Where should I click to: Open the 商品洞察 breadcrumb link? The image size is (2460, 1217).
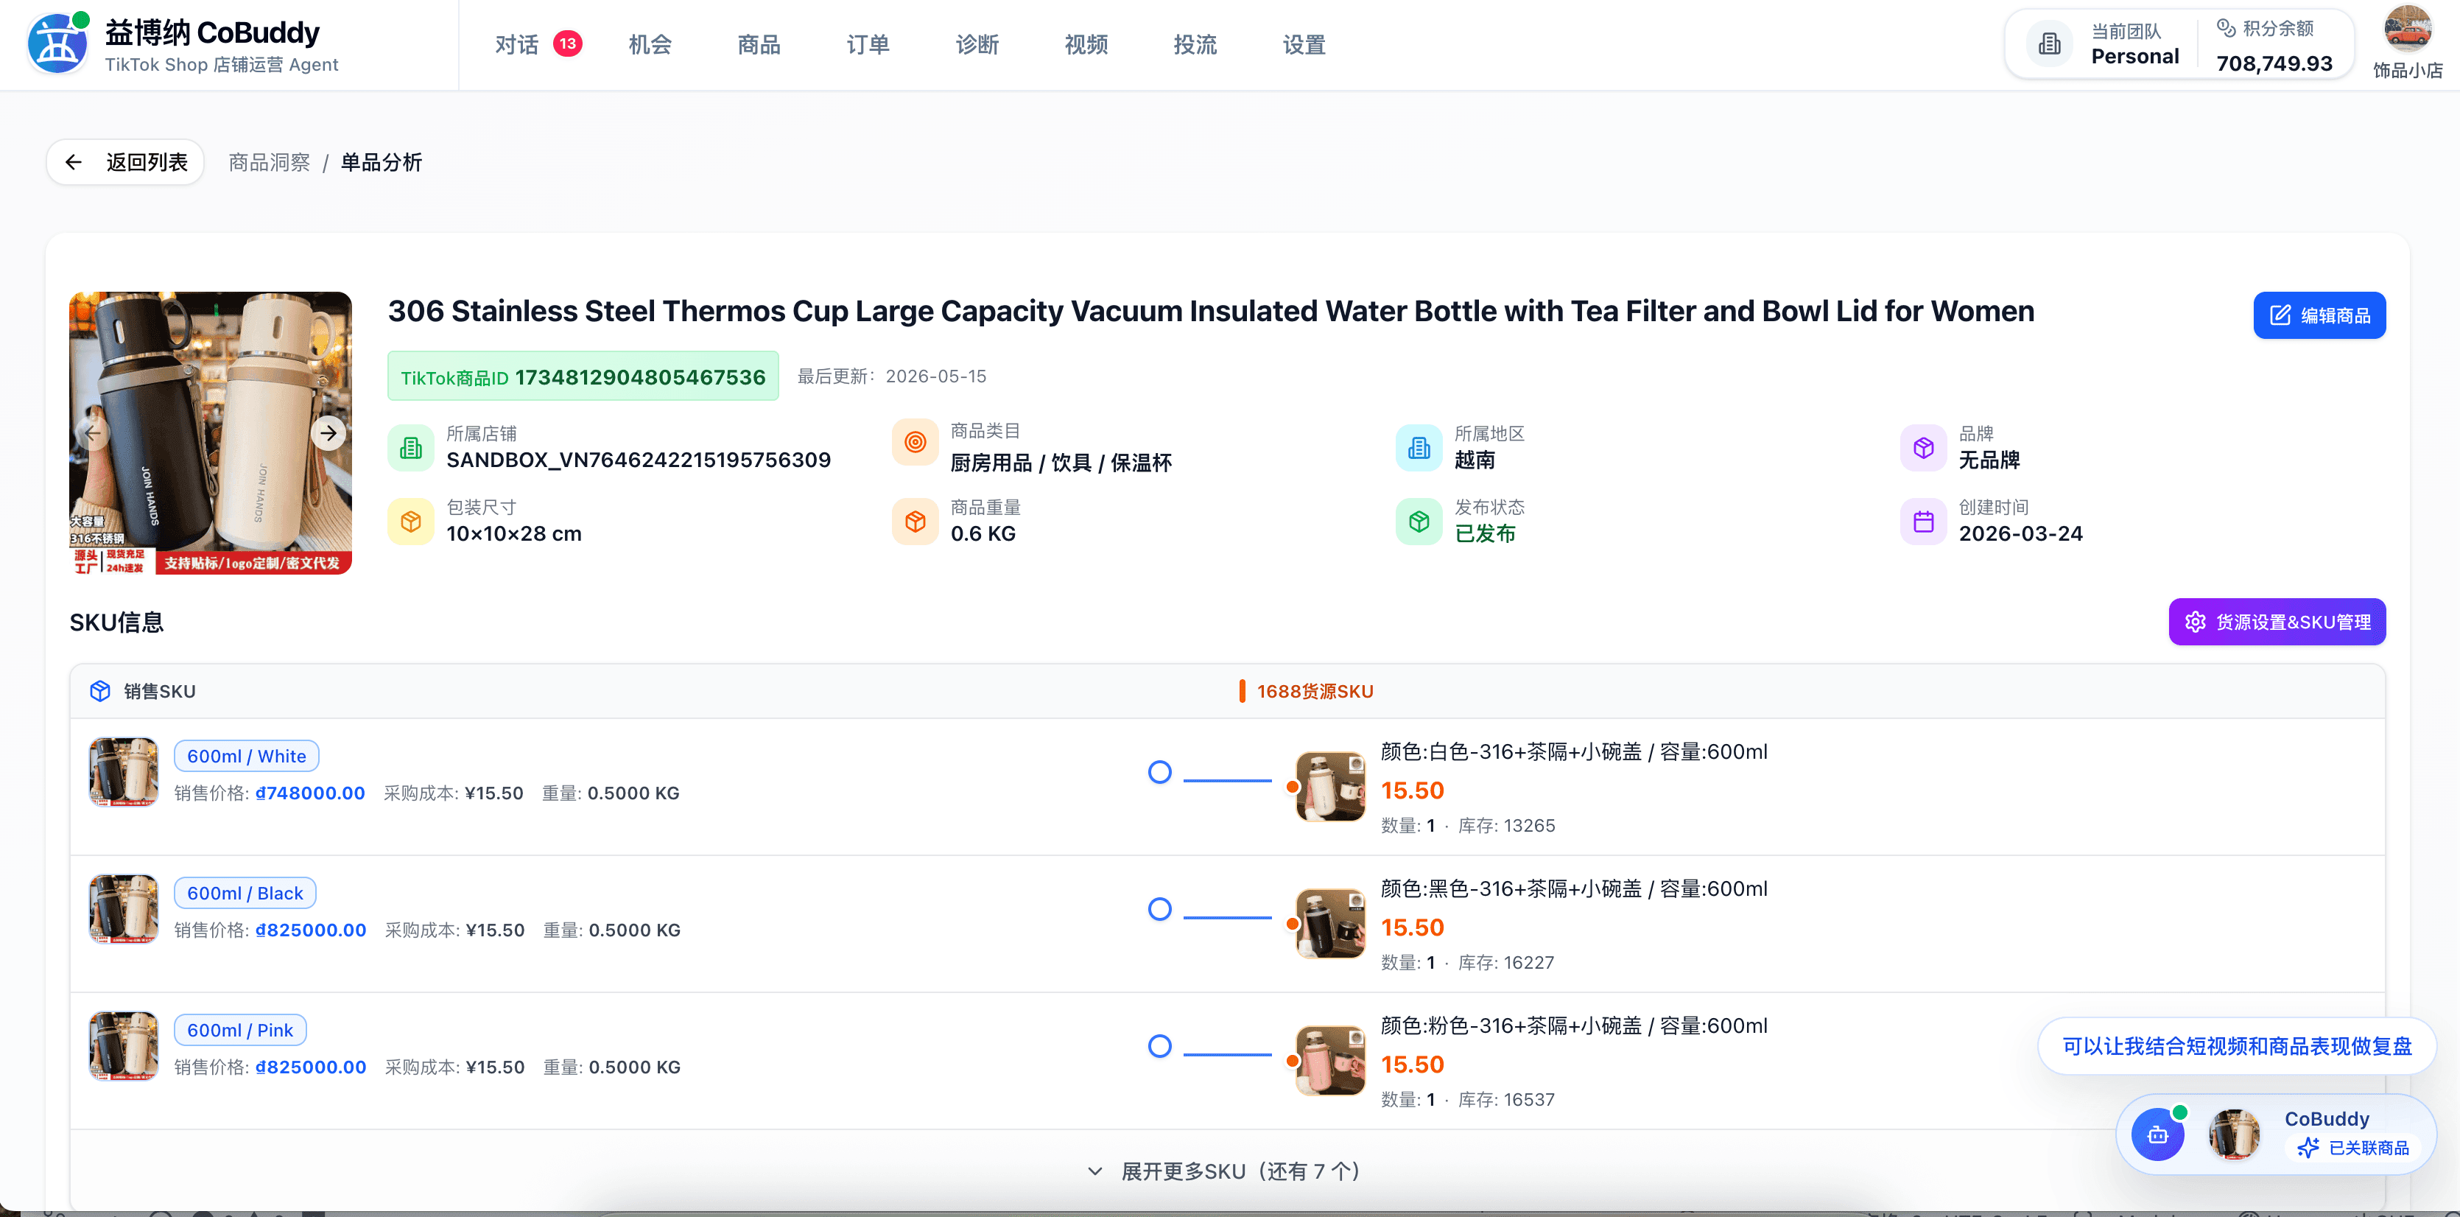click(x=270, y=162)
